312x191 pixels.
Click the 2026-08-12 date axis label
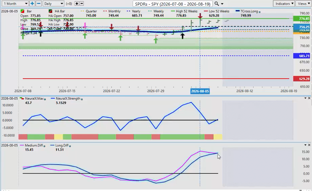pos(245,91)
